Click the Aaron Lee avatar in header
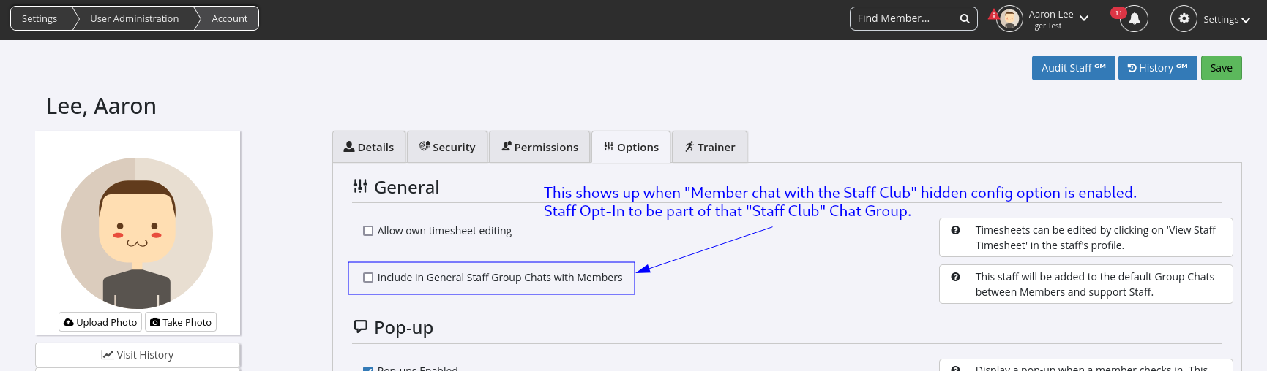Screen dimensions: 1267x371 click(1010, 19)
